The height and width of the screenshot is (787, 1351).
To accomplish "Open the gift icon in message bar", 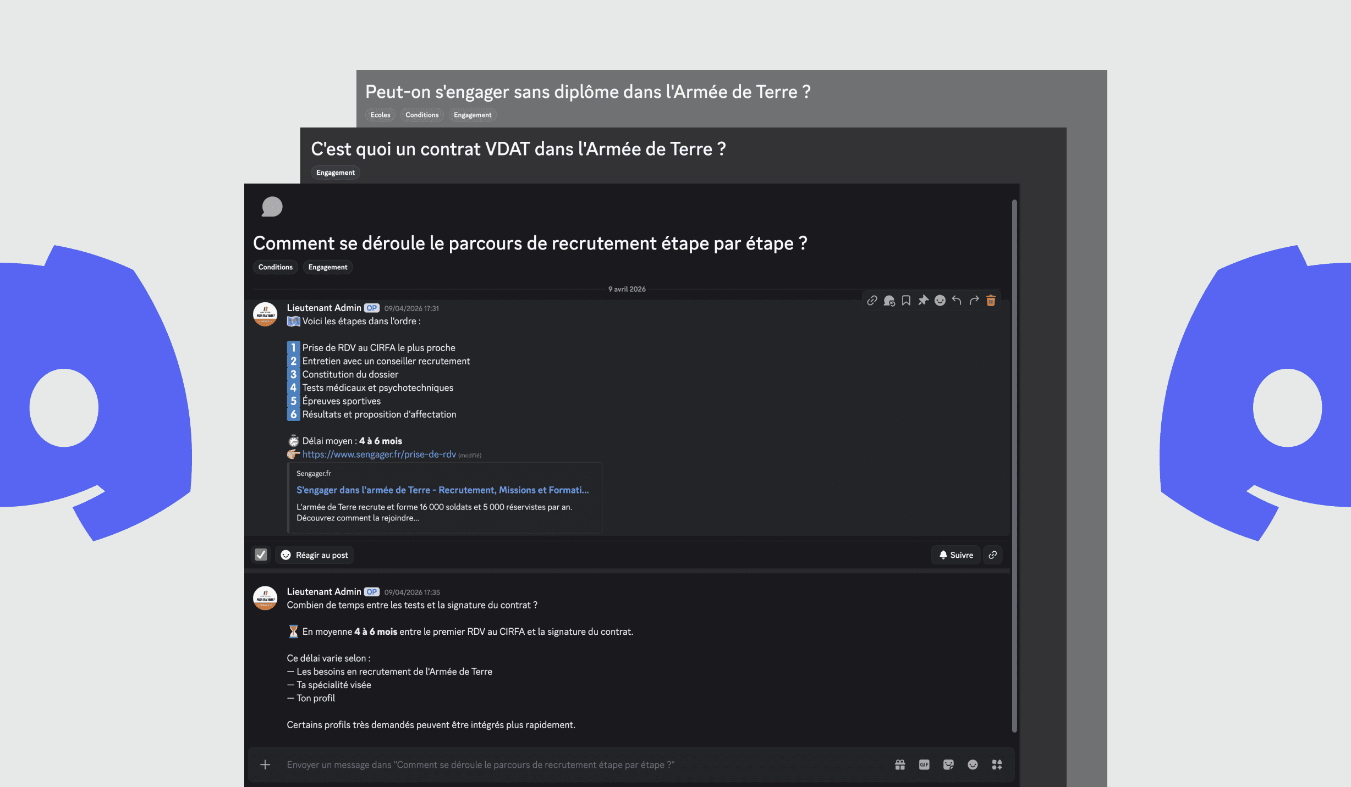I will tap(900, 764).
